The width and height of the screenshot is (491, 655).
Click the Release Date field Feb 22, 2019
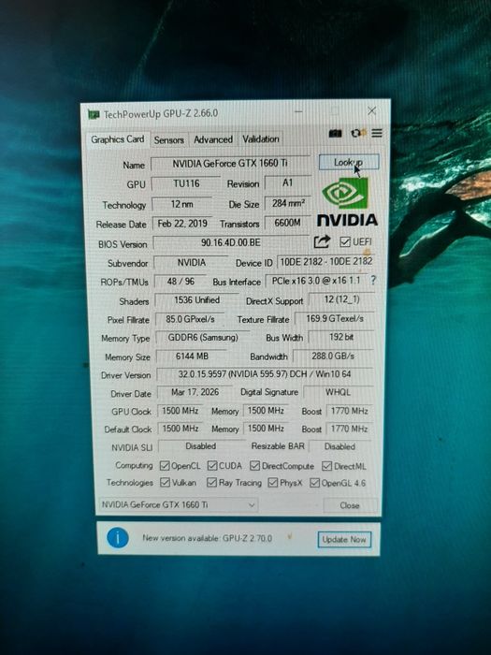pos(182,224)
